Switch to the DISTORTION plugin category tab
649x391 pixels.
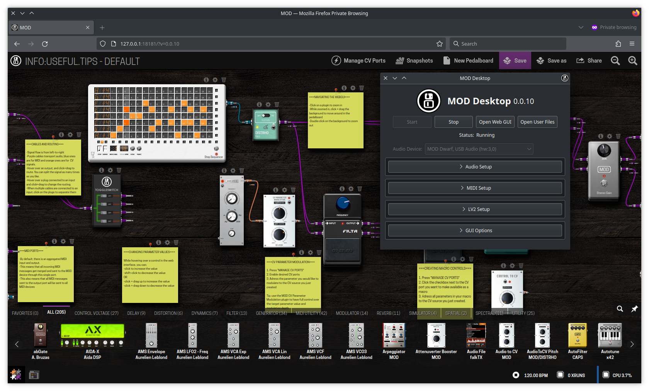click(x=168, y=313)
